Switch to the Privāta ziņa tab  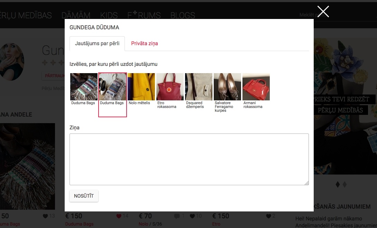coord(144,43)
